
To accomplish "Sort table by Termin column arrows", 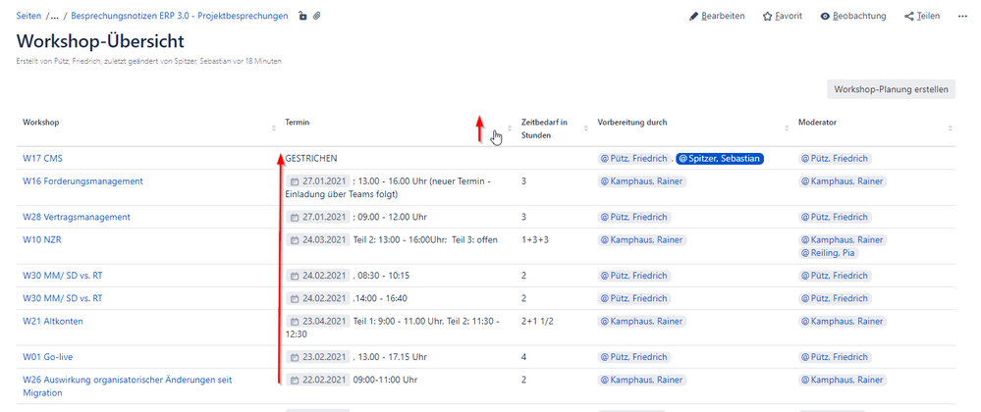I will (510, 129).
